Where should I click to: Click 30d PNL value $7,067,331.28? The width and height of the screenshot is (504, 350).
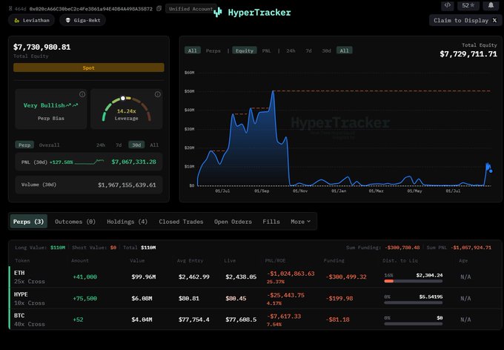click(x=133, y=162)
